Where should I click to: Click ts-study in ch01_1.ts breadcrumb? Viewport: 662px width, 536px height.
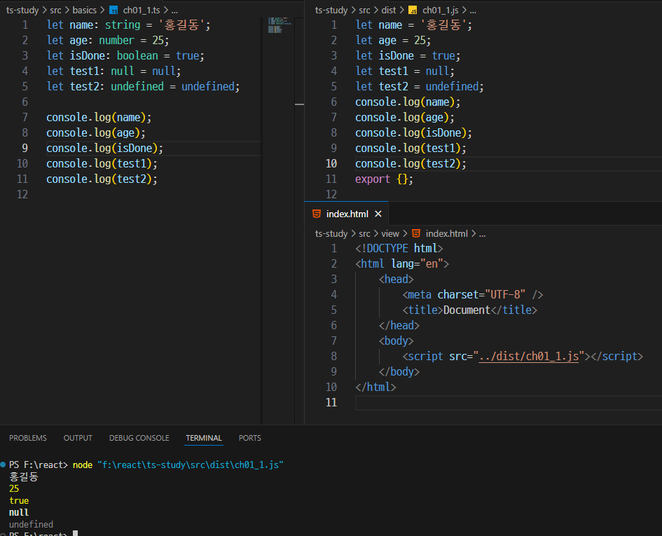(x=22, y=10)
